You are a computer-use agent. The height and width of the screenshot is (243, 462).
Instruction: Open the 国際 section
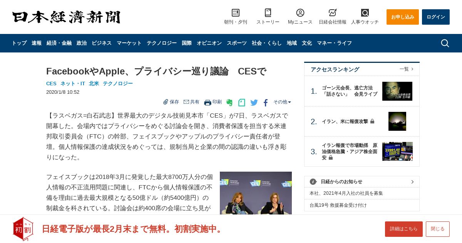coord(187,43)
